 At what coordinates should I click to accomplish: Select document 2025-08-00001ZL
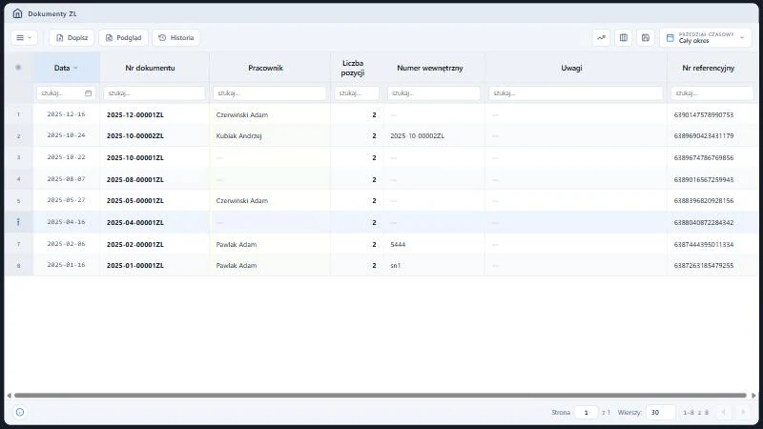135,179
